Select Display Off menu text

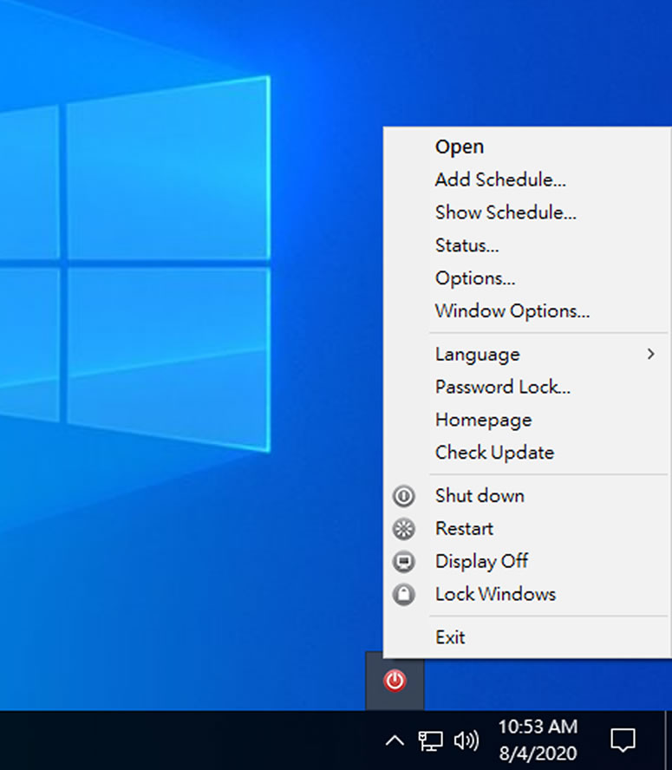point(481,561)
